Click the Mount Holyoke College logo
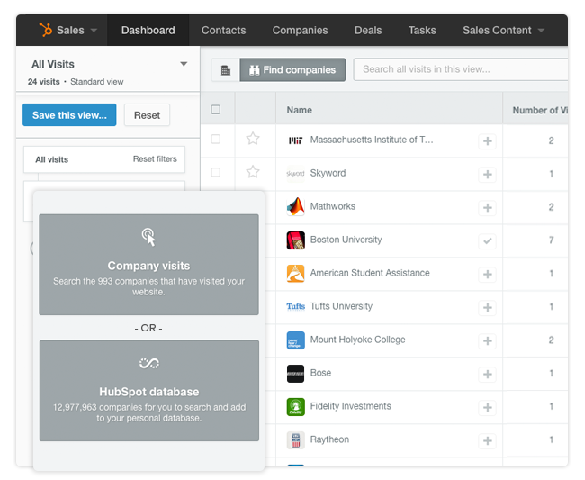This screenshot has height=480, width=585. coord(295,340)
